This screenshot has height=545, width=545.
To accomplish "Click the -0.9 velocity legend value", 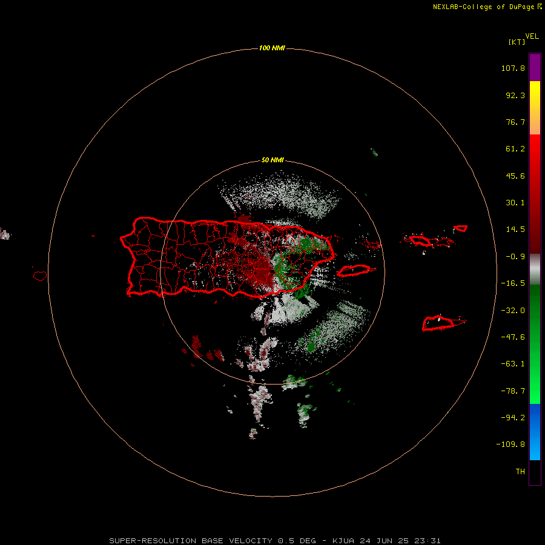I will [x=515, y=257].
